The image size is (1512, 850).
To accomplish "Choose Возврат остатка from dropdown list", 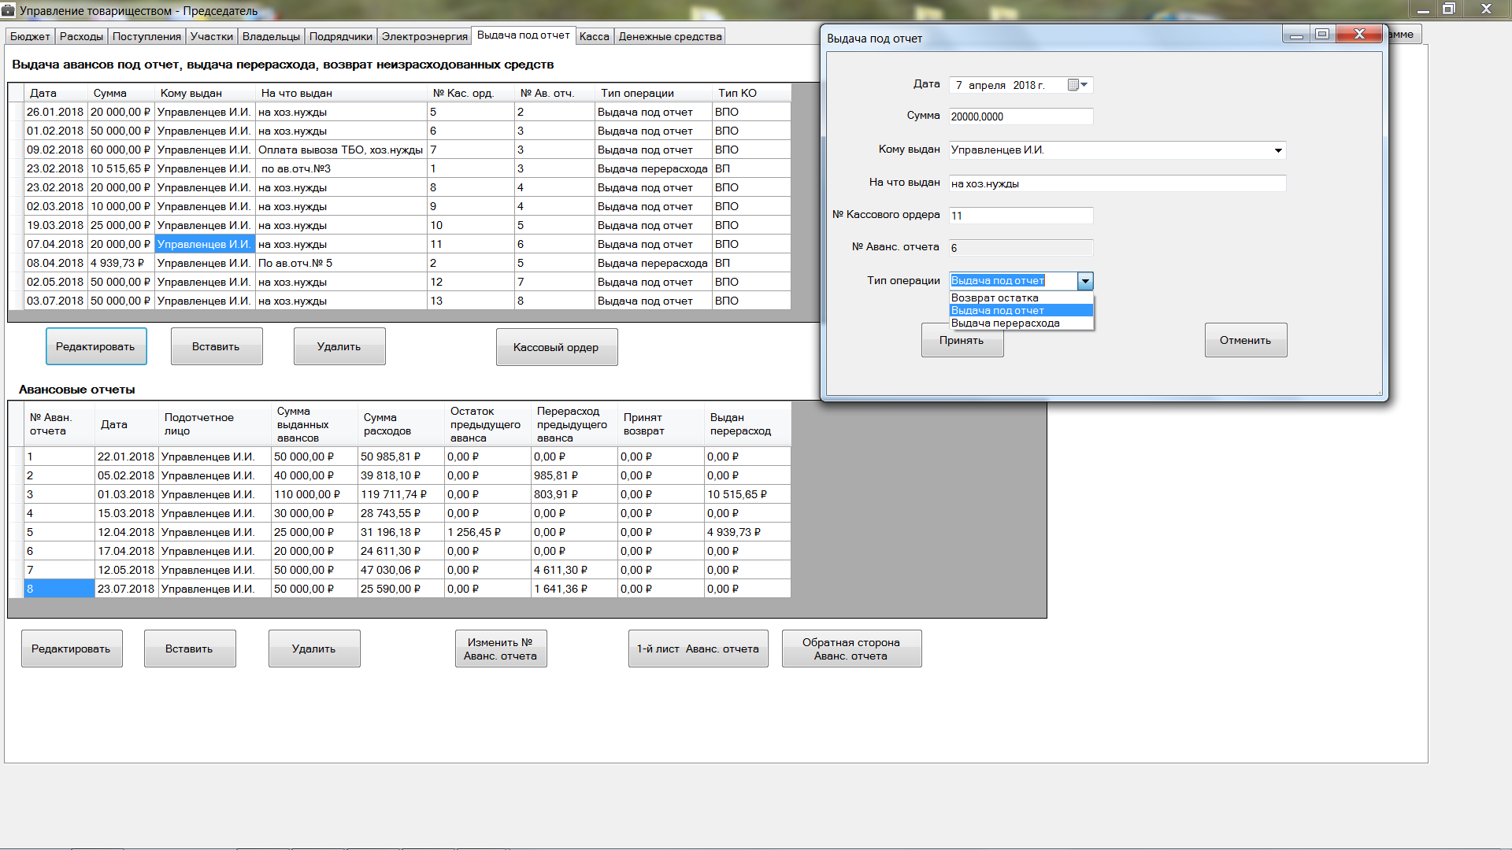I will point(995,298).
